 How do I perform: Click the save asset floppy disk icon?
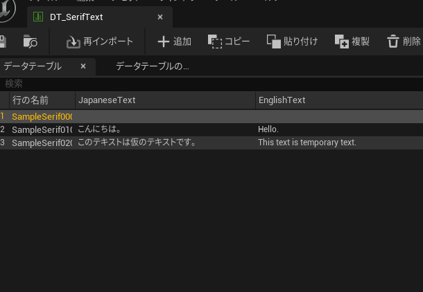pos(3,42)
